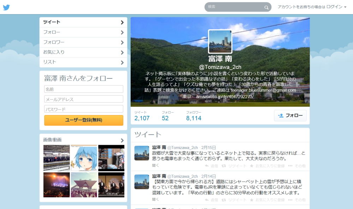Open the profile avatar in header
Viewport: 353px width, 209px height.
pos(220,41)
